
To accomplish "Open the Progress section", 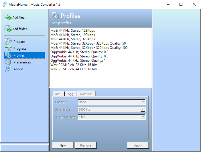I will click(25, 48).
